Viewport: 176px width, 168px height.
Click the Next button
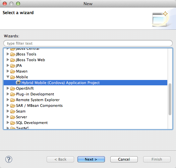coord(91,159)
